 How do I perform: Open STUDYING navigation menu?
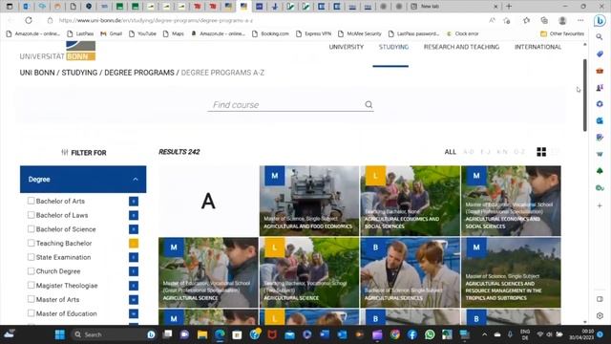point(393,47)
